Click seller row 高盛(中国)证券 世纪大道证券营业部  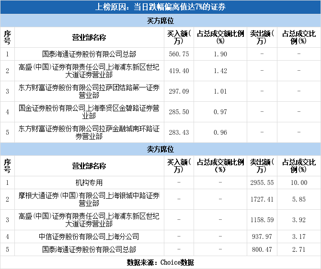(x=89, y=220)
